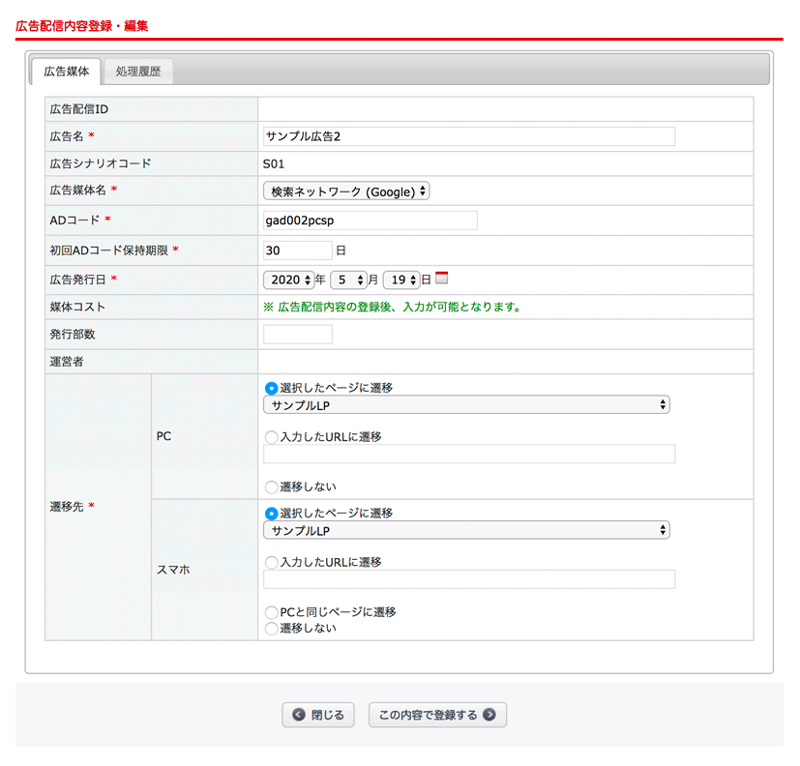Click the 発行部数 input field

pyautogui.click(x=297, y=335)
